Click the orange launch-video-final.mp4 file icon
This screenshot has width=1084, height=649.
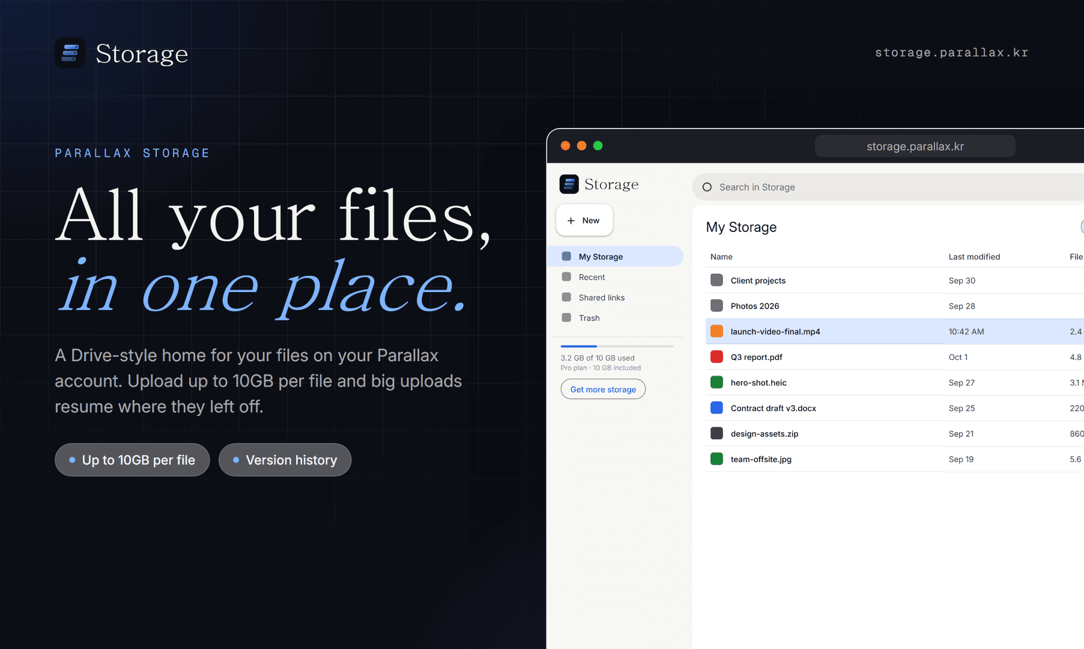[716, 331]
